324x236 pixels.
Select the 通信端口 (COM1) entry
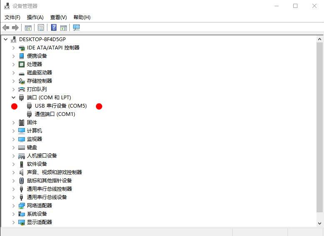(55, 114)
